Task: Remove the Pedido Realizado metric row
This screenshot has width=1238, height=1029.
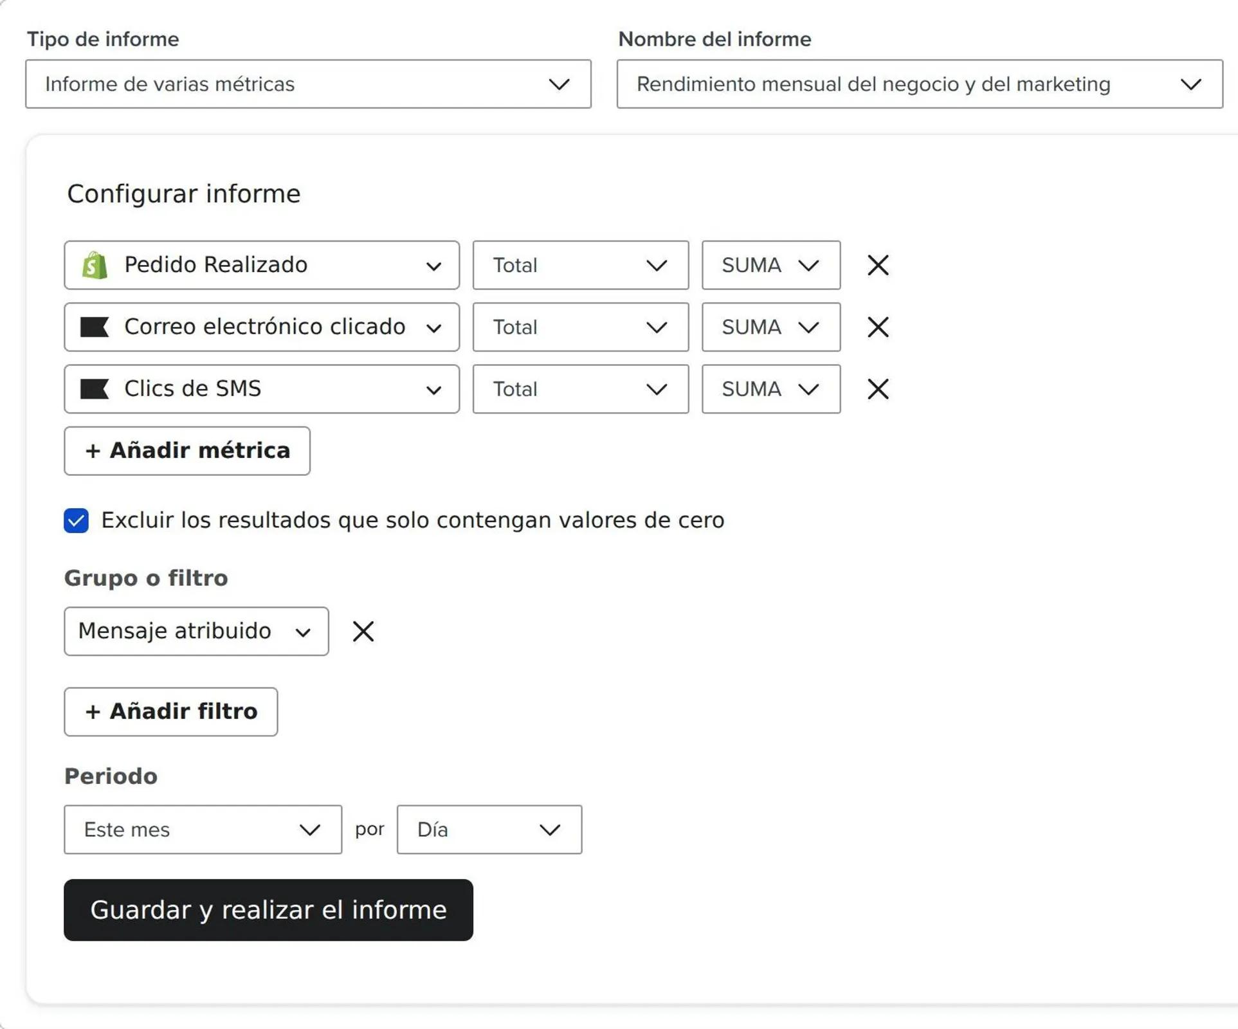Action: (877, 265)
